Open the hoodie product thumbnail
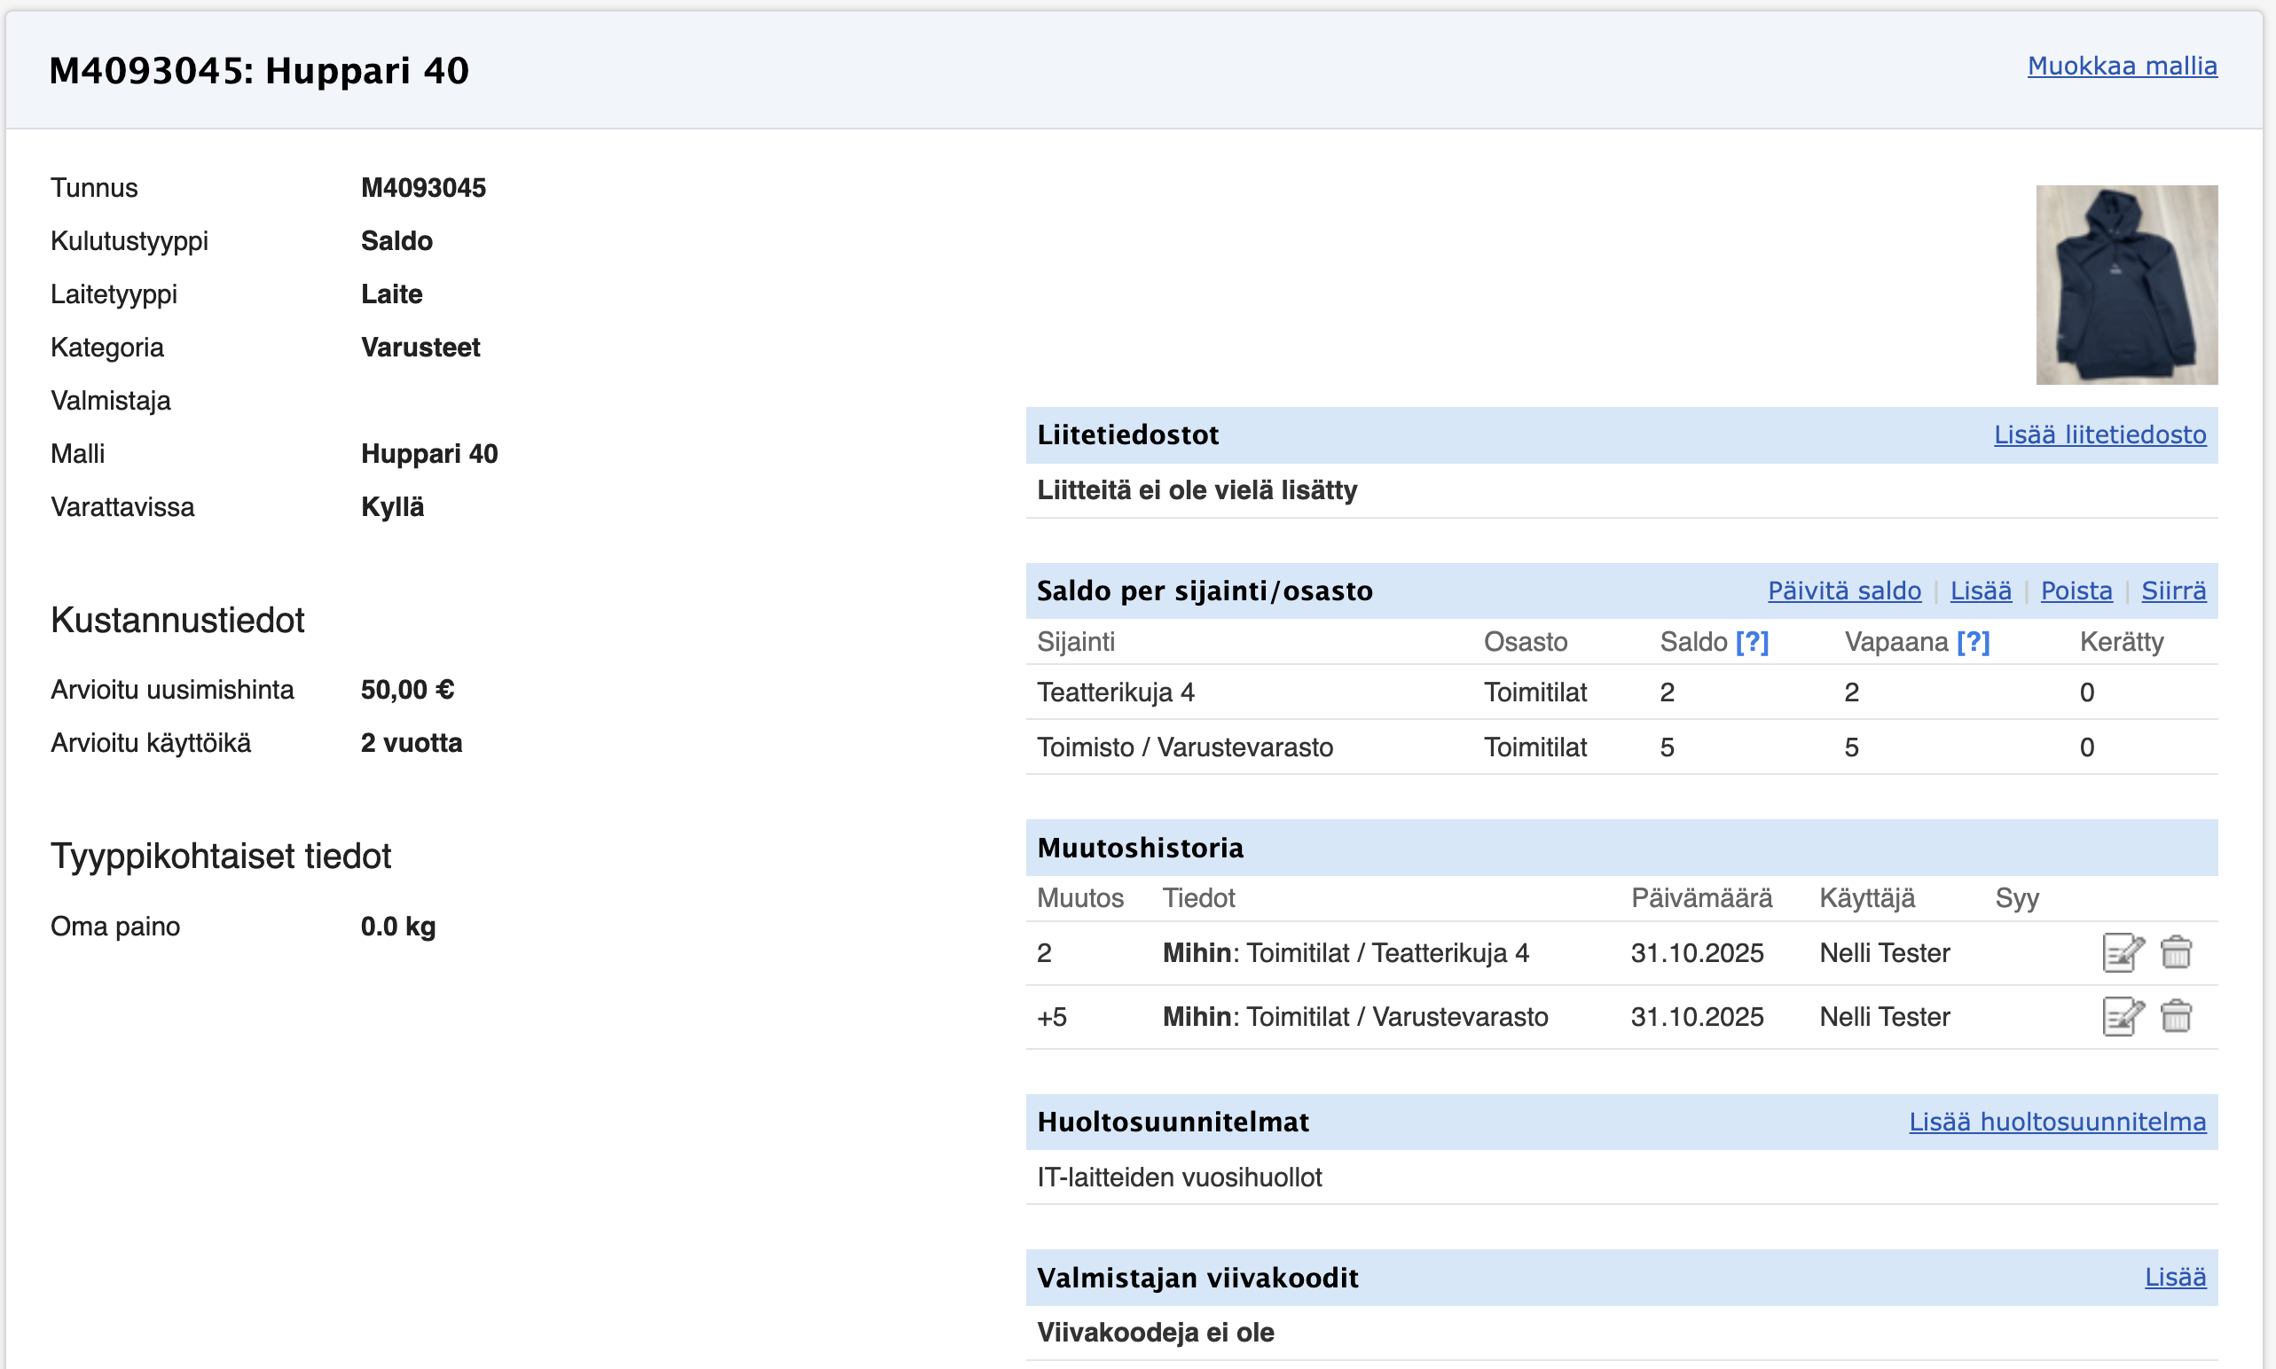The image size is (2276, 1369). (x=2125, y=285)
